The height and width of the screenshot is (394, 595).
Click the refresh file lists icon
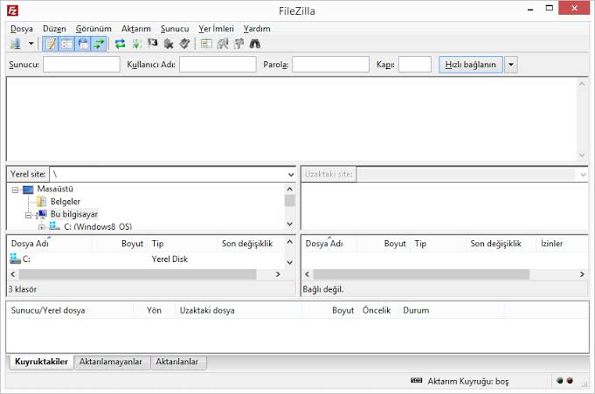(x=121, y=44)
